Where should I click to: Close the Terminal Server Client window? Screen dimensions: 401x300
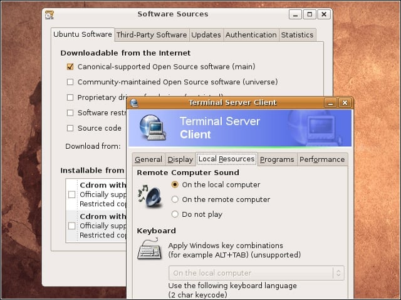point(345,102)
